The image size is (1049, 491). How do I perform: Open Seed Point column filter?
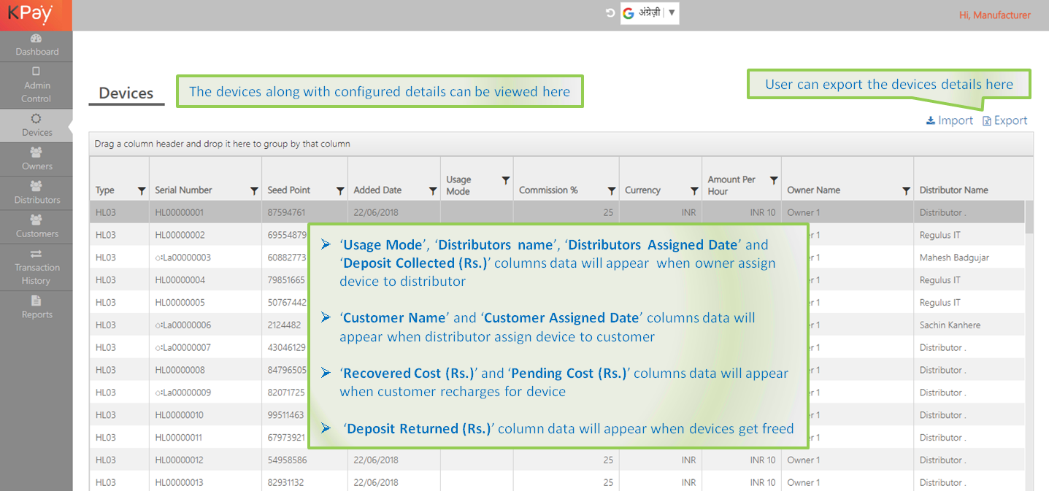coord(340,190)
